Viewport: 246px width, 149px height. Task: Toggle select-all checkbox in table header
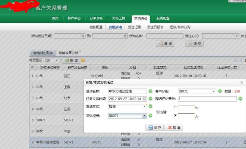tap(32, 67)
